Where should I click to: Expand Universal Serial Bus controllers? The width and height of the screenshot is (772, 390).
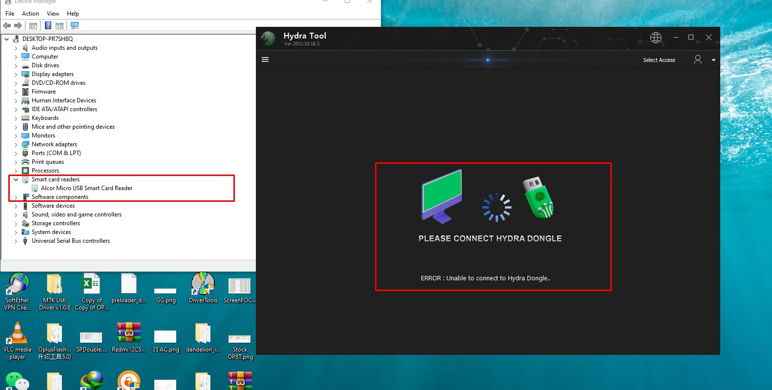pyautogui.click(x=16, y=241)
